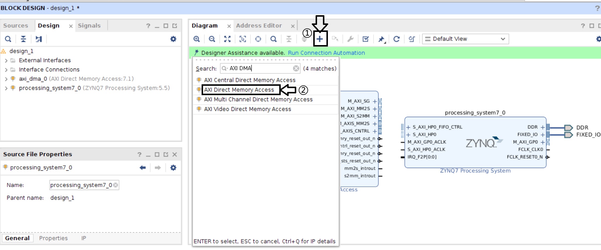
Task: Expand the FIXED_IO pin on ZYNQ block
Action: point(543,135)
